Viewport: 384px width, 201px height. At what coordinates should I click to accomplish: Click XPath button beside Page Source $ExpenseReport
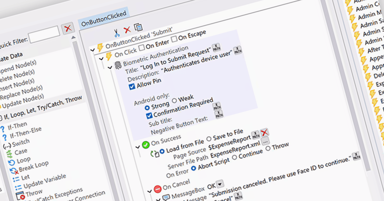(255, 135)
